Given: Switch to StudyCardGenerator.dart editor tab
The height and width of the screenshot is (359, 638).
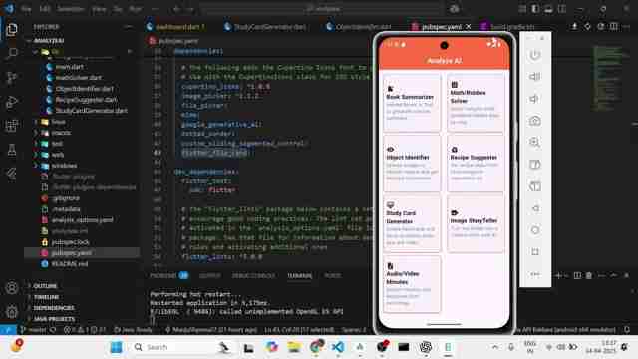Looking at the screenshot, I should tap(269, 27).
